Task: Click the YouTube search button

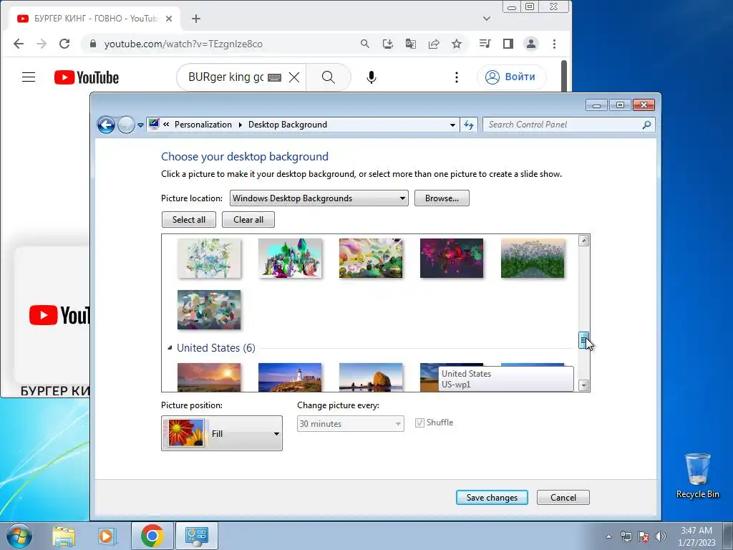Action: [x=328, y=77]
